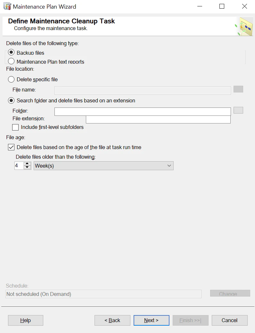Viewport: 255px width, 333px height.
Task: Click the Maintenance Plan Wizard title bar icon
Action: tap(7, 6)
